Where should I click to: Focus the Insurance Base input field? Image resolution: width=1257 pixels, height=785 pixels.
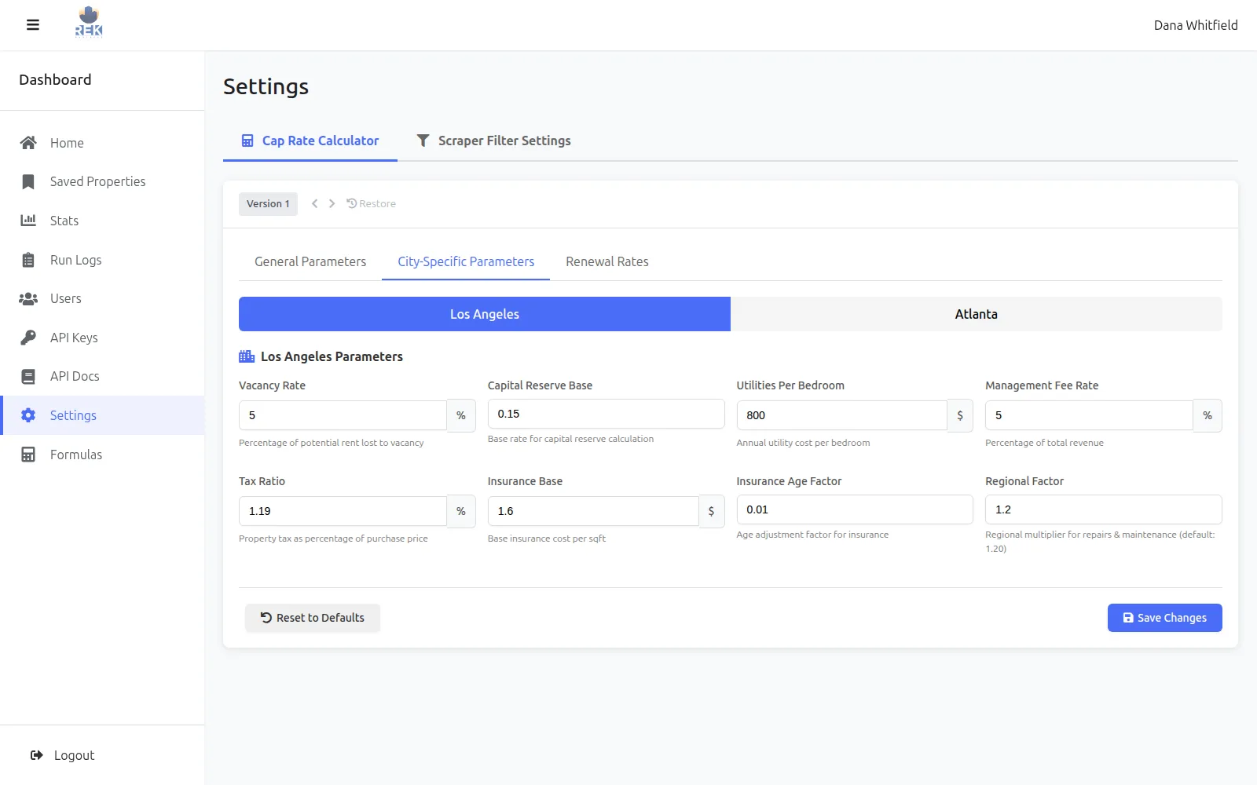(x=593, y=511)
